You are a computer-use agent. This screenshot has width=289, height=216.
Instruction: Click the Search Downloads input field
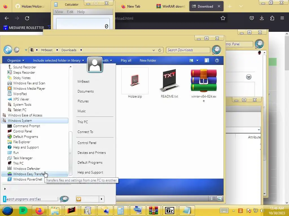tap(188, 50)
